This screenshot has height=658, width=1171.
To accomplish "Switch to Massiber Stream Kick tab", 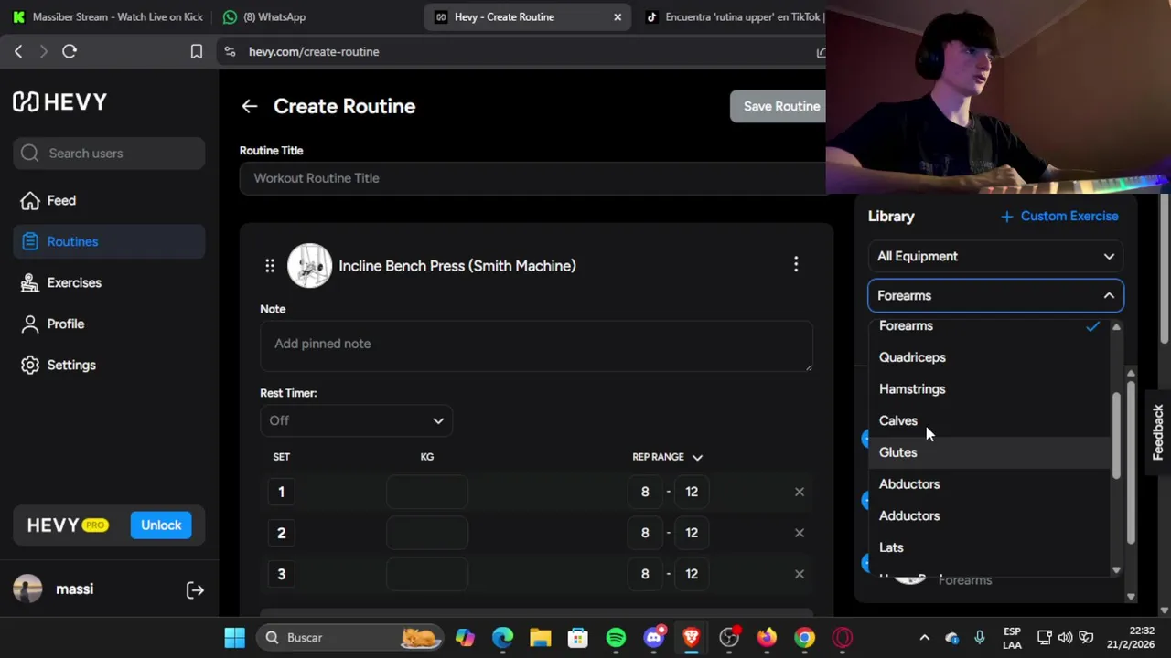I will coord(108,16).
